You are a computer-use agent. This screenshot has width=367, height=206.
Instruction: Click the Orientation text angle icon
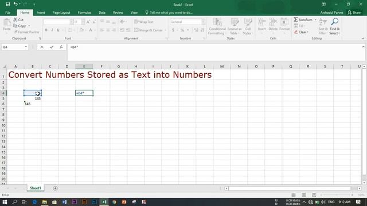coord(122,22)
